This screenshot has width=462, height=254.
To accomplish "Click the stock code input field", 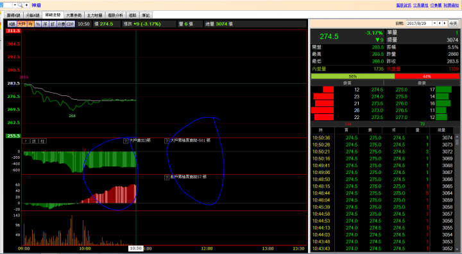I will point(6,5).
